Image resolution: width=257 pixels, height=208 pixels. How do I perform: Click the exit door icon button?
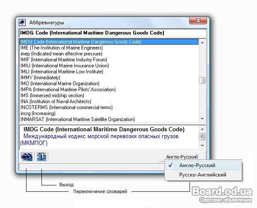click(x=41, y=157)
